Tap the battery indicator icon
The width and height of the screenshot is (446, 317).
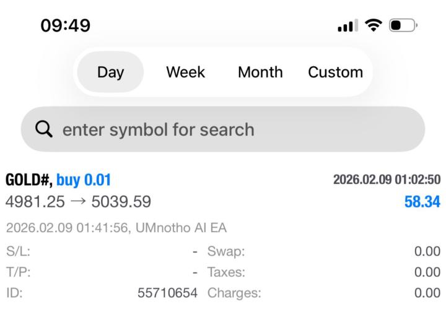403,26
